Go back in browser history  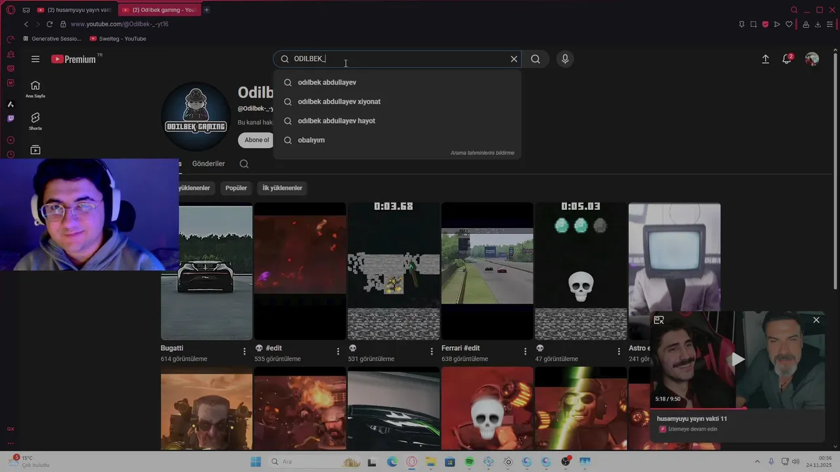click(26, 24)
